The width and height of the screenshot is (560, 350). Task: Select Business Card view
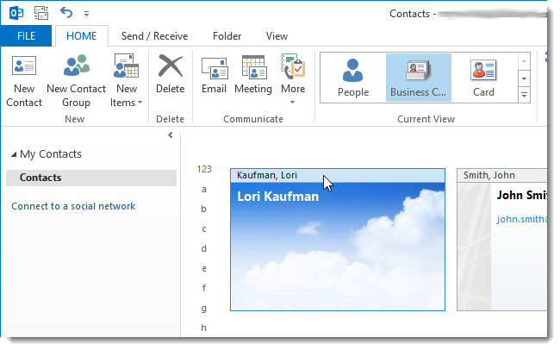pos(418,78)
